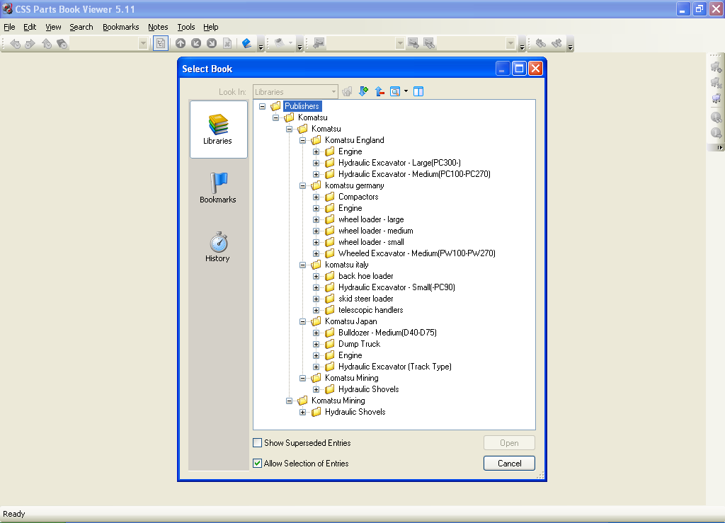This screenshot has height=523, width=725.
Task: Click the wheel loader - large folder icon
Action: coord(330,219)
